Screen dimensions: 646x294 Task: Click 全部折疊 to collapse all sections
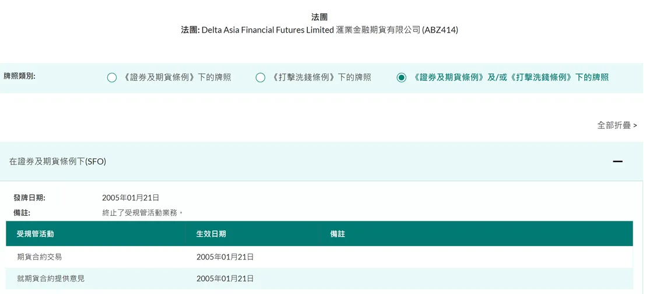click(x=615, y=125)
